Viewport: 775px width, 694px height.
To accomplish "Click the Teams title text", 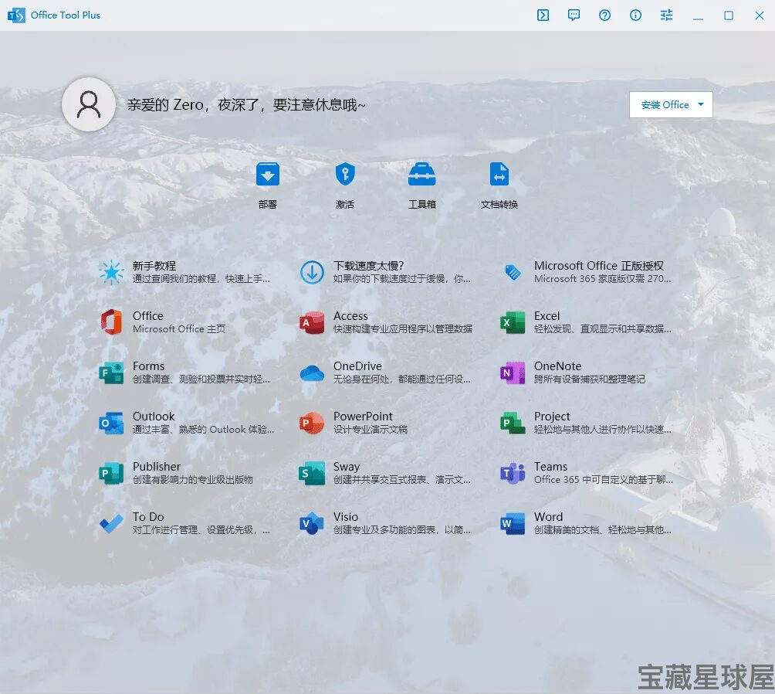I will [550, 467].
